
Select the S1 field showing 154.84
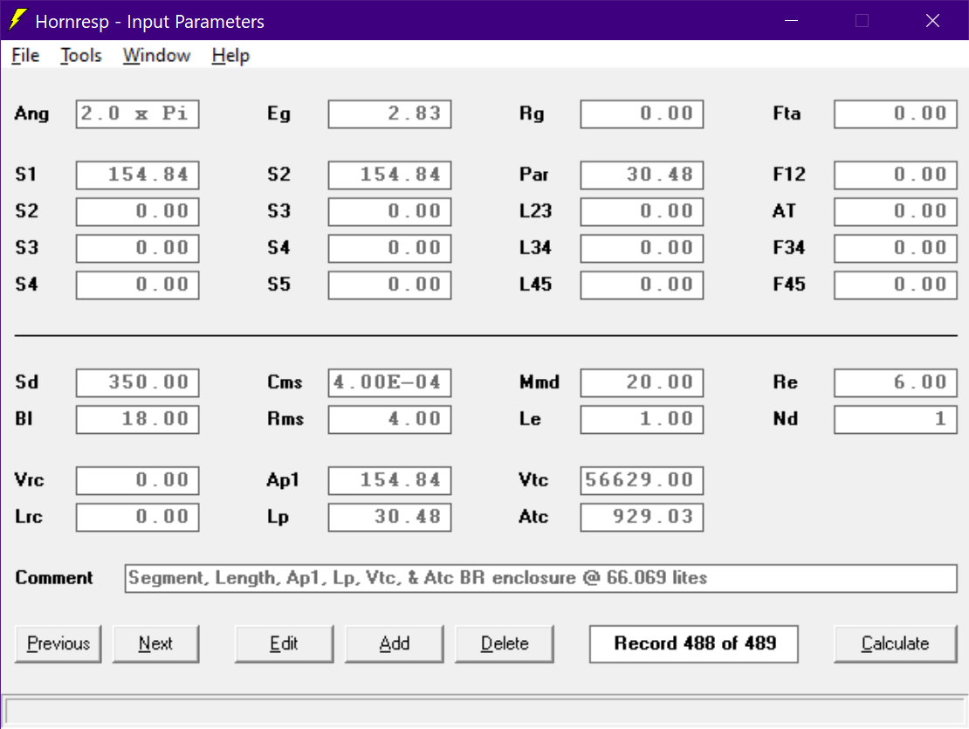coord(137,175)
